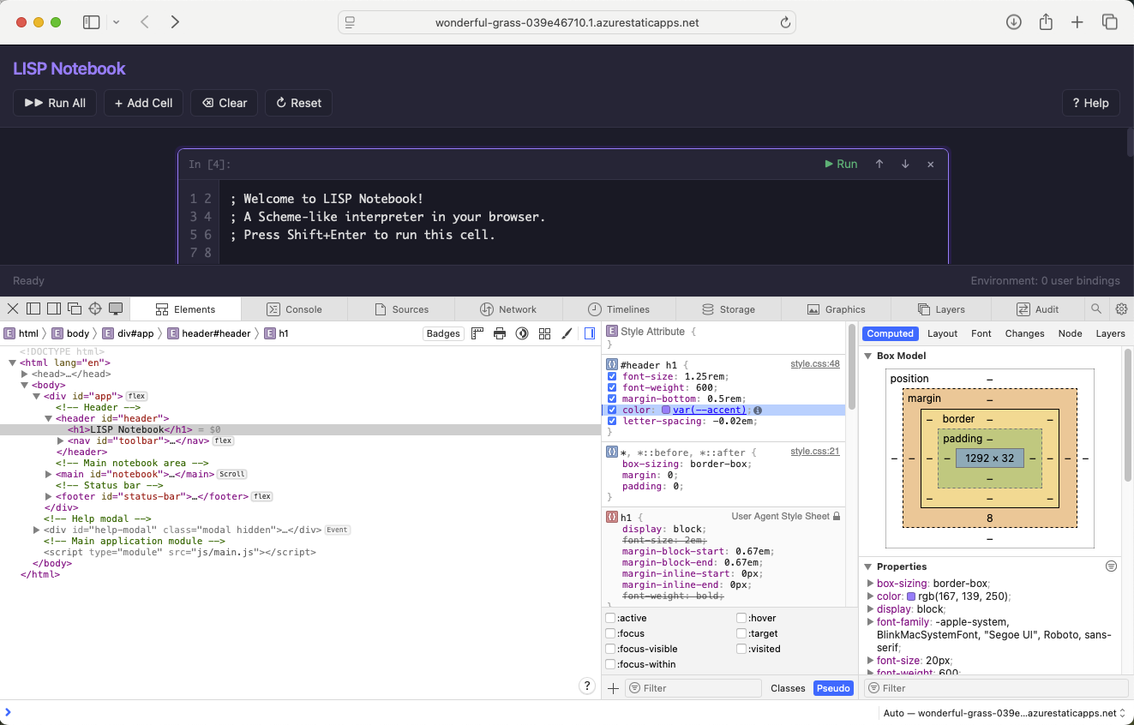Toggle rulers icon in Elements toolbar

477,333
